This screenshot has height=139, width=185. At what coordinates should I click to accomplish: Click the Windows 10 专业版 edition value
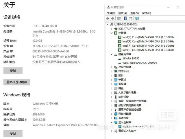(45, 104)
